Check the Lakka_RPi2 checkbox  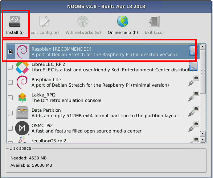pos(10,98)
